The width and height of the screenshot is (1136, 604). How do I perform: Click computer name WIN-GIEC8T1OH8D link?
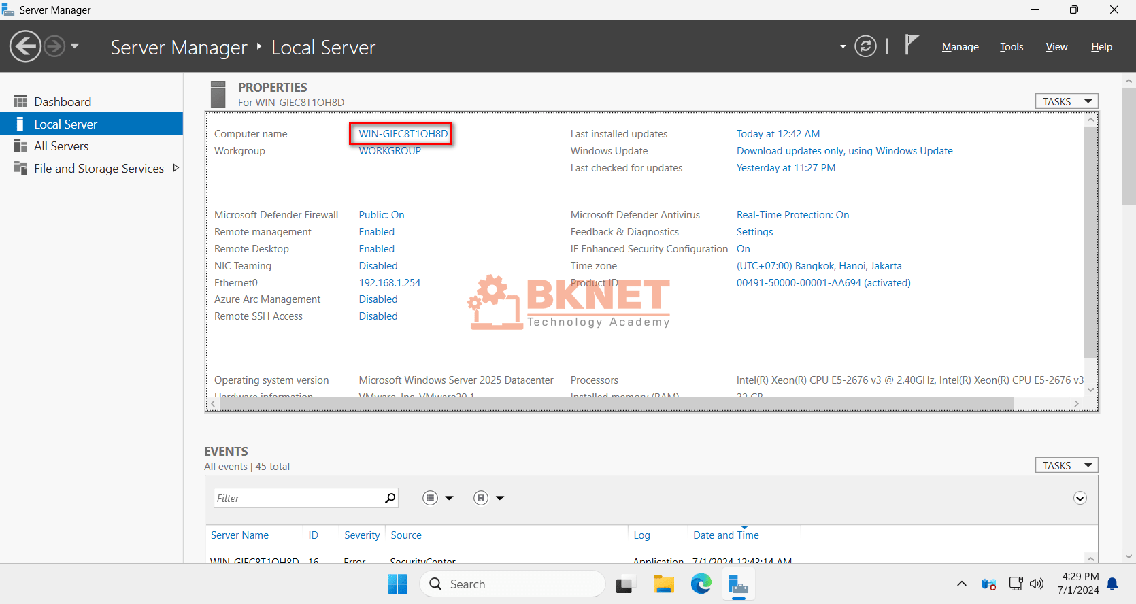(x=403, y=134)
